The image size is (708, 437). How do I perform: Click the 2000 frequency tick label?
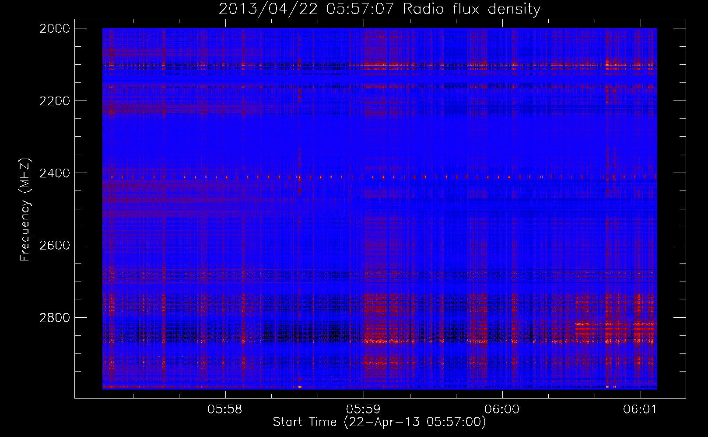tap(55, 28)
